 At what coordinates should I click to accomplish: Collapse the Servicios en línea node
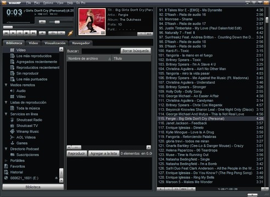pos(6,114)
